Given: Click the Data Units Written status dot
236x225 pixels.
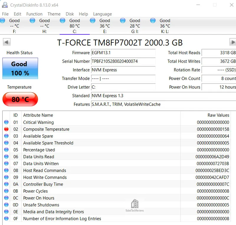Looking at the screenshot, I should [x=6, y=163].
